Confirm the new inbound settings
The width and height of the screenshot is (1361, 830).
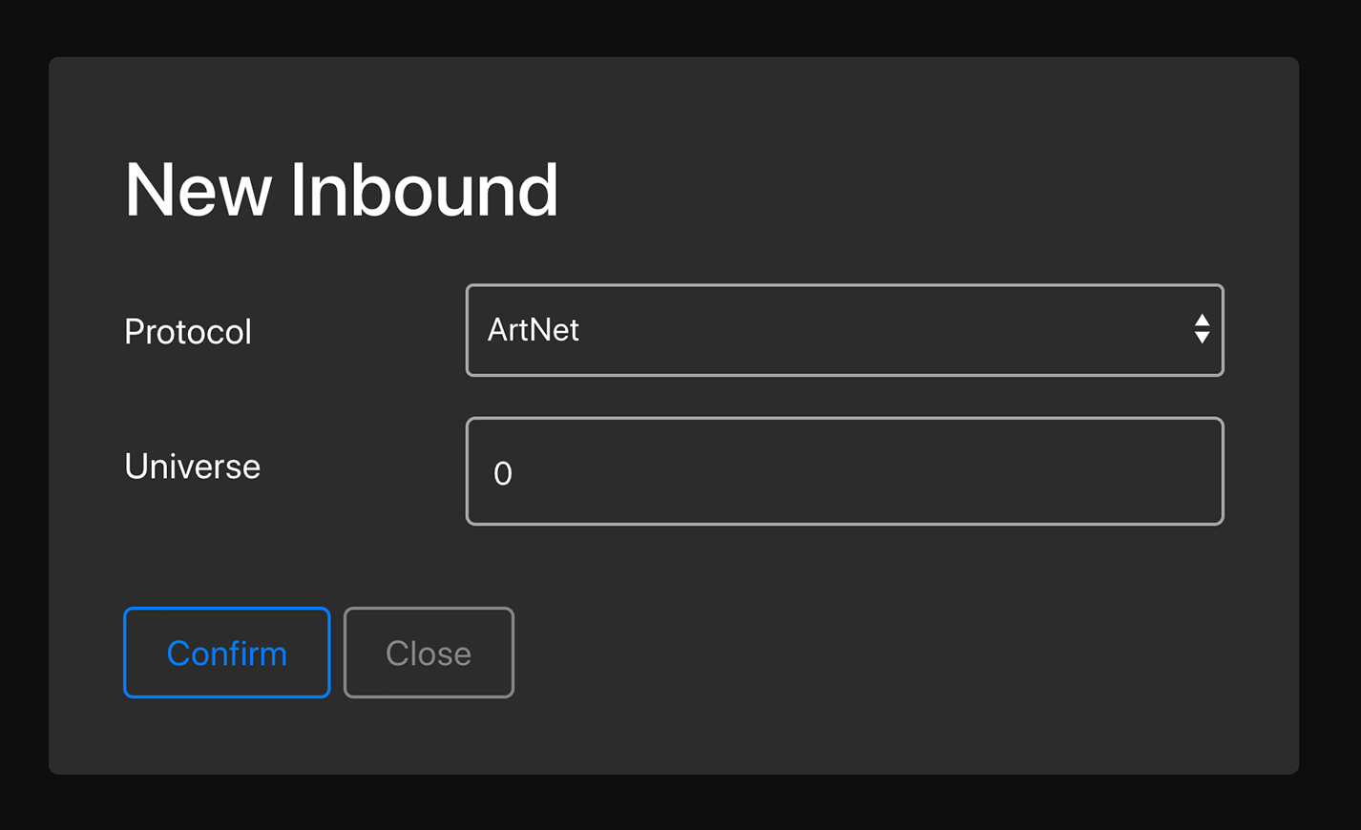226,654
